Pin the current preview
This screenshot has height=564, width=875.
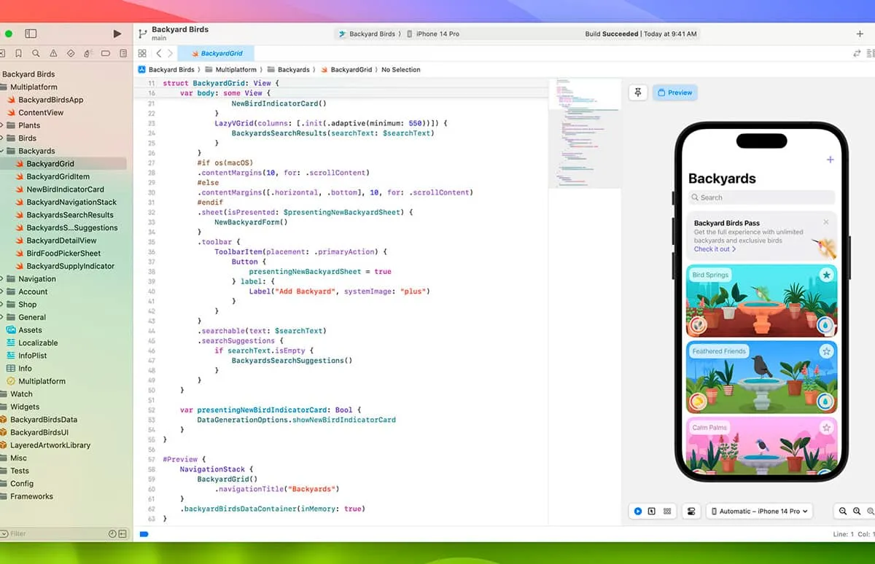point(638,93)
